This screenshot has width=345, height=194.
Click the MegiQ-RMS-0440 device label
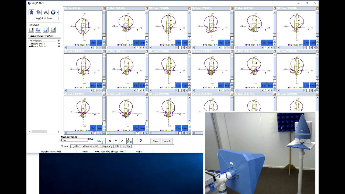coord(44,19)
